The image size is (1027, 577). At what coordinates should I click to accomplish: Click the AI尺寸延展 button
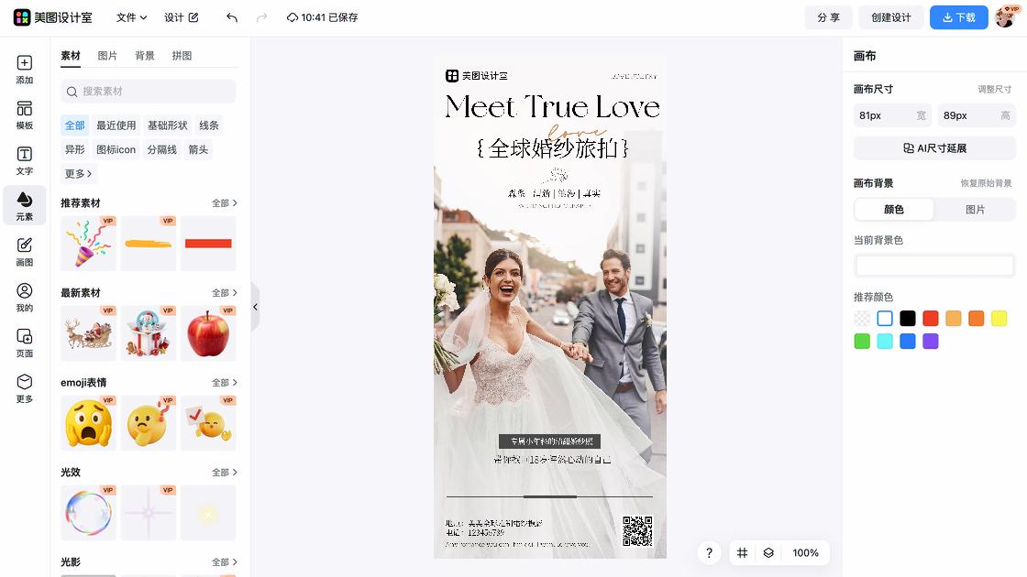[934, 148]
